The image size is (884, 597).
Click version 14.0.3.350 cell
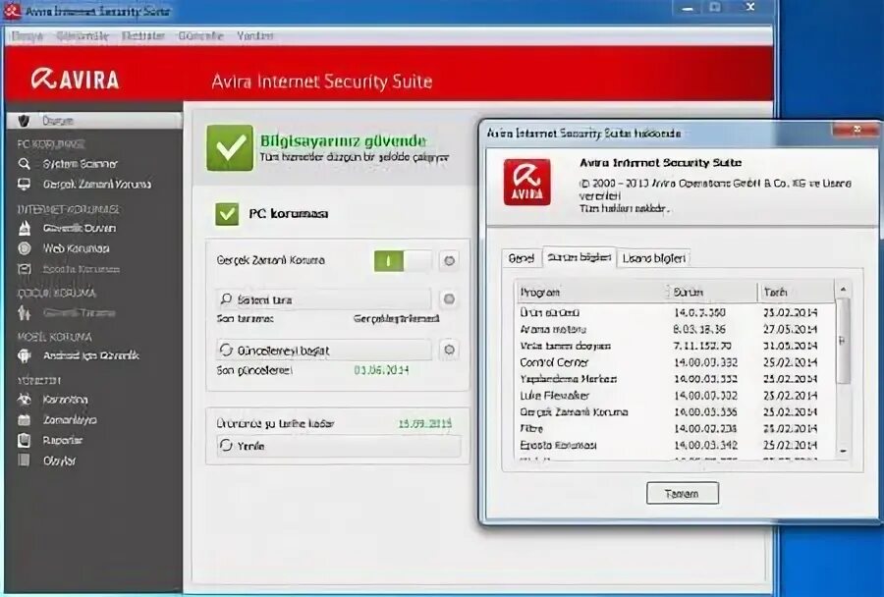tap(699, 312)
